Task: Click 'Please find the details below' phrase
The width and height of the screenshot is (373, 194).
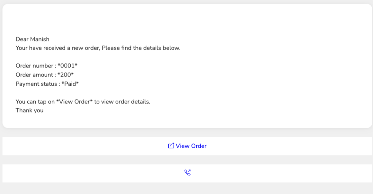Action: coord(141,48)
